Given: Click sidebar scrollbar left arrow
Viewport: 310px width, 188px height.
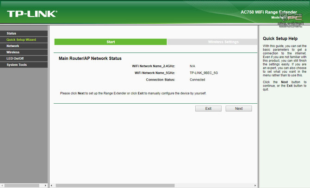Looking at the screenshot, I should [x=2, y=185].
